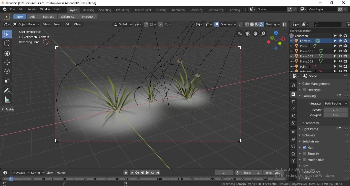This screenshot has width=350, height=186.
Task: Open the Texture properties tab
Action: pos(293,154)
